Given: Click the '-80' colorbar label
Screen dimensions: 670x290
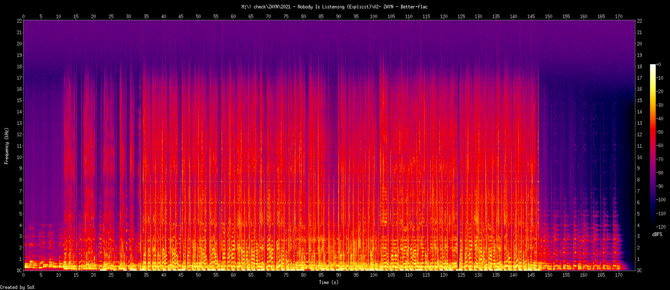Looking at the screenshot, I should 660,173.
